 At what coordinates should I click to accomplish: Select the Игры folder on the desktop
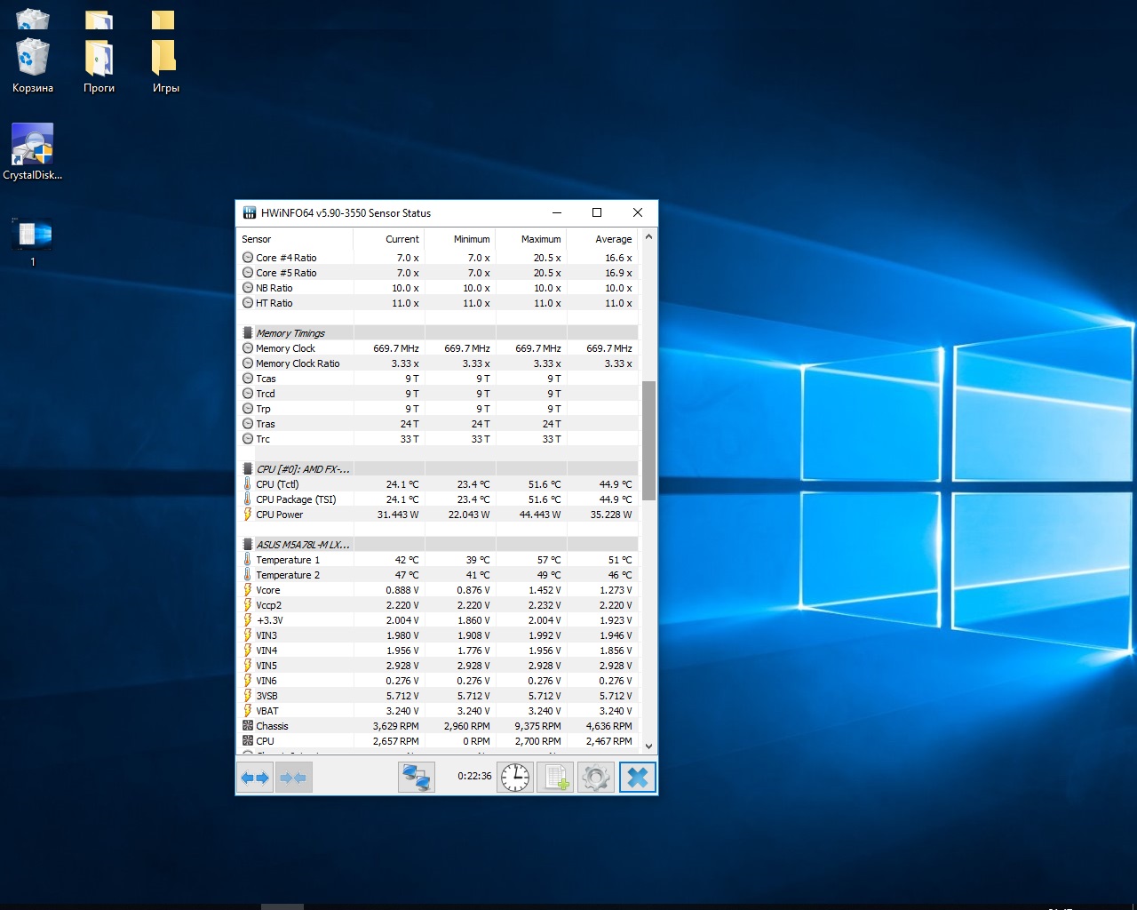pyautogui.click(x=165, y=66)
